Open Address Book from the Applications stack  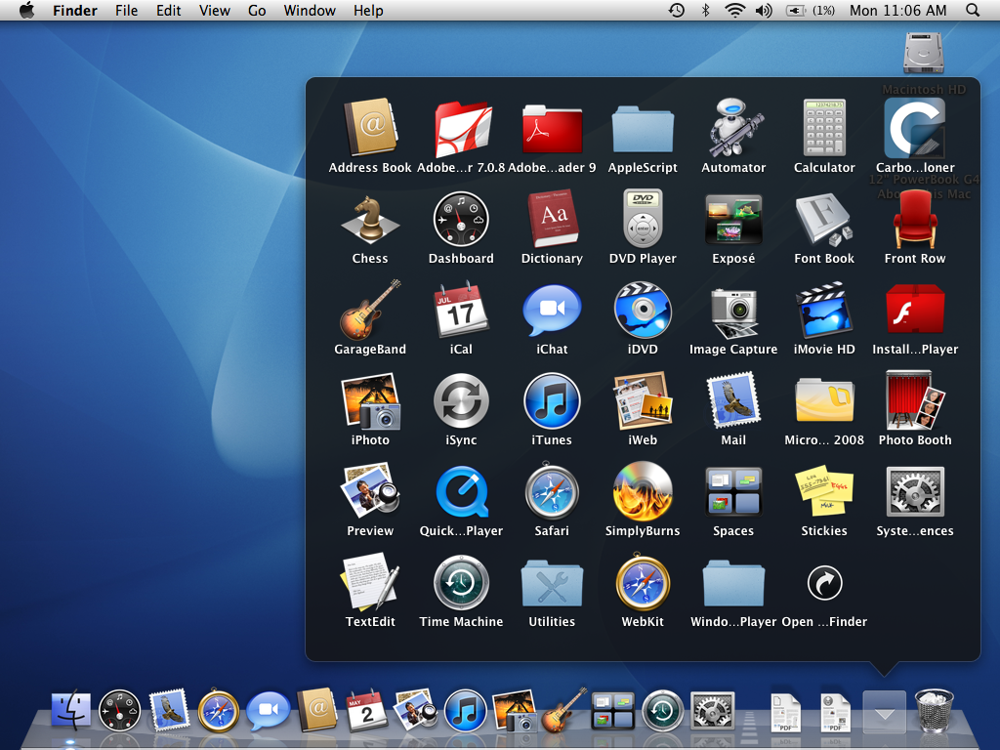click(370, 128)
